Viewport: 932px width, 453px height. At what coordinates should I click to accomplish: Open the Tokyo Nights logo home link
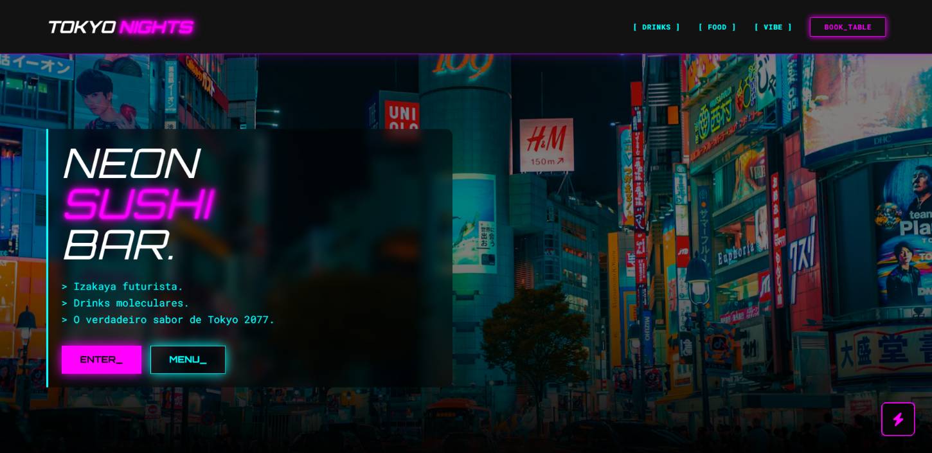[120, 27]
